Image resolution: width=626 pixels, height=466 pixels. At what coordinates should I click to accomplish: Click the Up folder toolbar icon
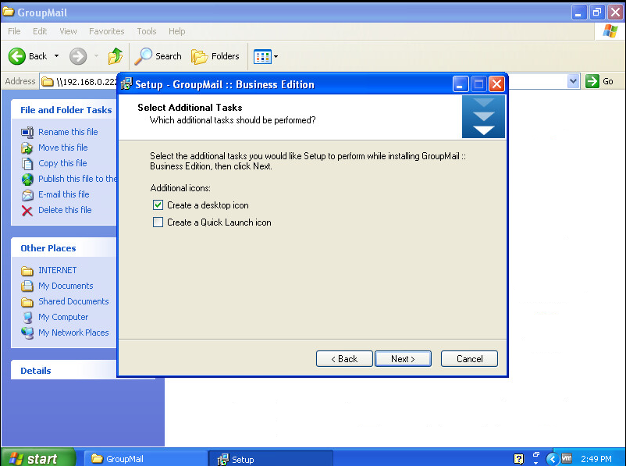116,56
